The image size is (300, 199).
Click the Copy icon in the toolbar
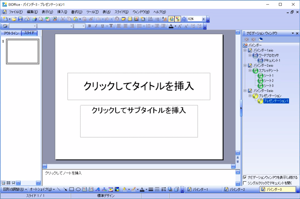pyautogui.click(x=69, y=19)
